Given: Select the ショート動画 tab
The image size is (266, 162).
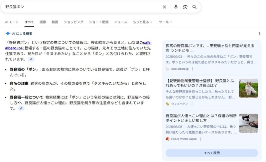Looking at the screenshot, I should (99, 22).
